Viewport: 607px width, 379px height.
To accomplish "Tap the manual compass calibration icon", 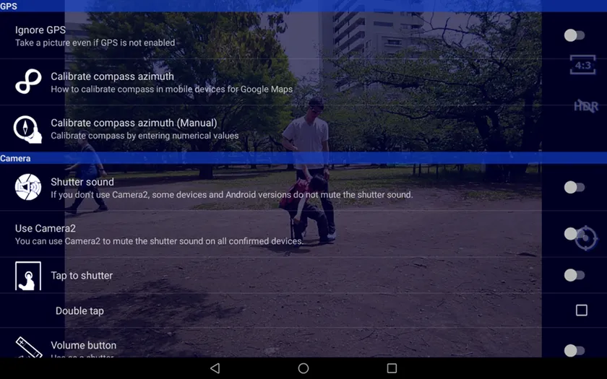I will pos(27,129).
